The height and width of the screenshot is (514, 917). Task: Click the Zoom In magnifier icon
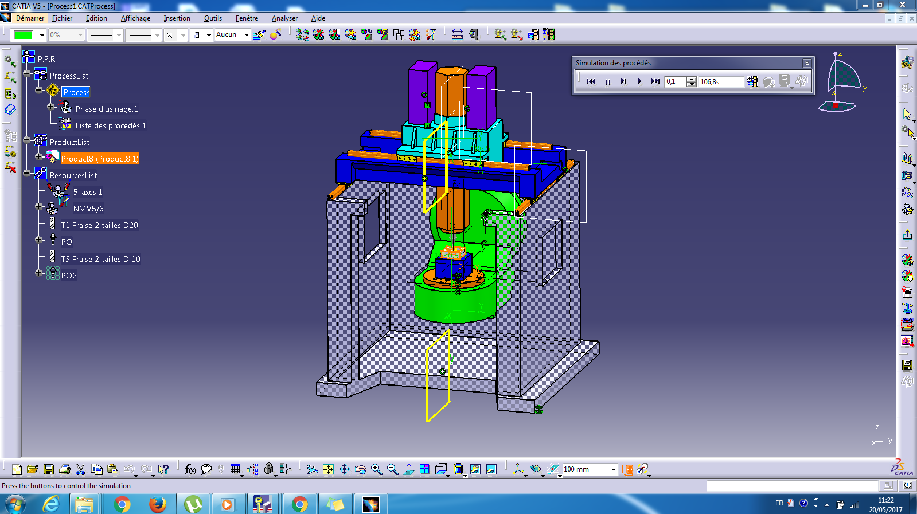click(376, 470)
